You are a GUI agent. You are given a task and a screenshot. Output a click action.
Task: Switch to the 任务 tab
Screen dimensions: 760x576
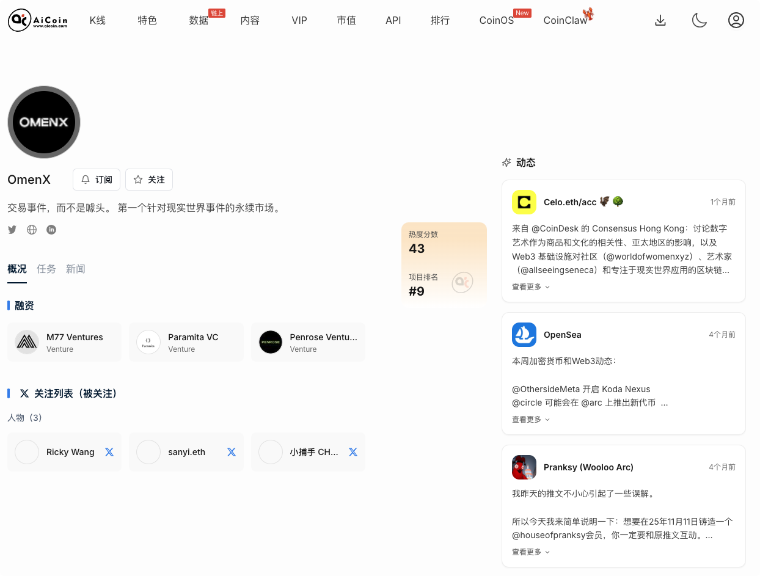(x=46, y=269)
